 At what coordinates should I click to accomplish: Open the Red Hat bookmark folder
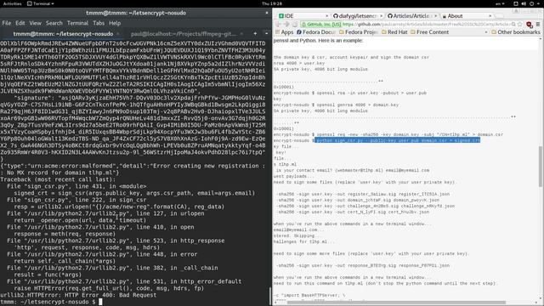(x=394, y=32)
